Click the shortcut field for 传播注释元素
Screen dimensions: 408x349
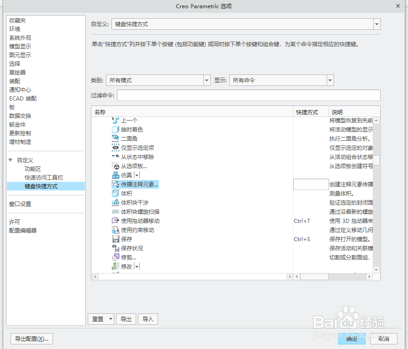click(311, 184)
